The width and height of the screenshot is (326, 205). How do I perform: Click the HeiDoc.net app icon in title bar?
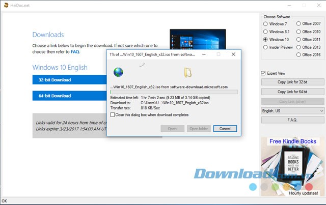[6, 5]
